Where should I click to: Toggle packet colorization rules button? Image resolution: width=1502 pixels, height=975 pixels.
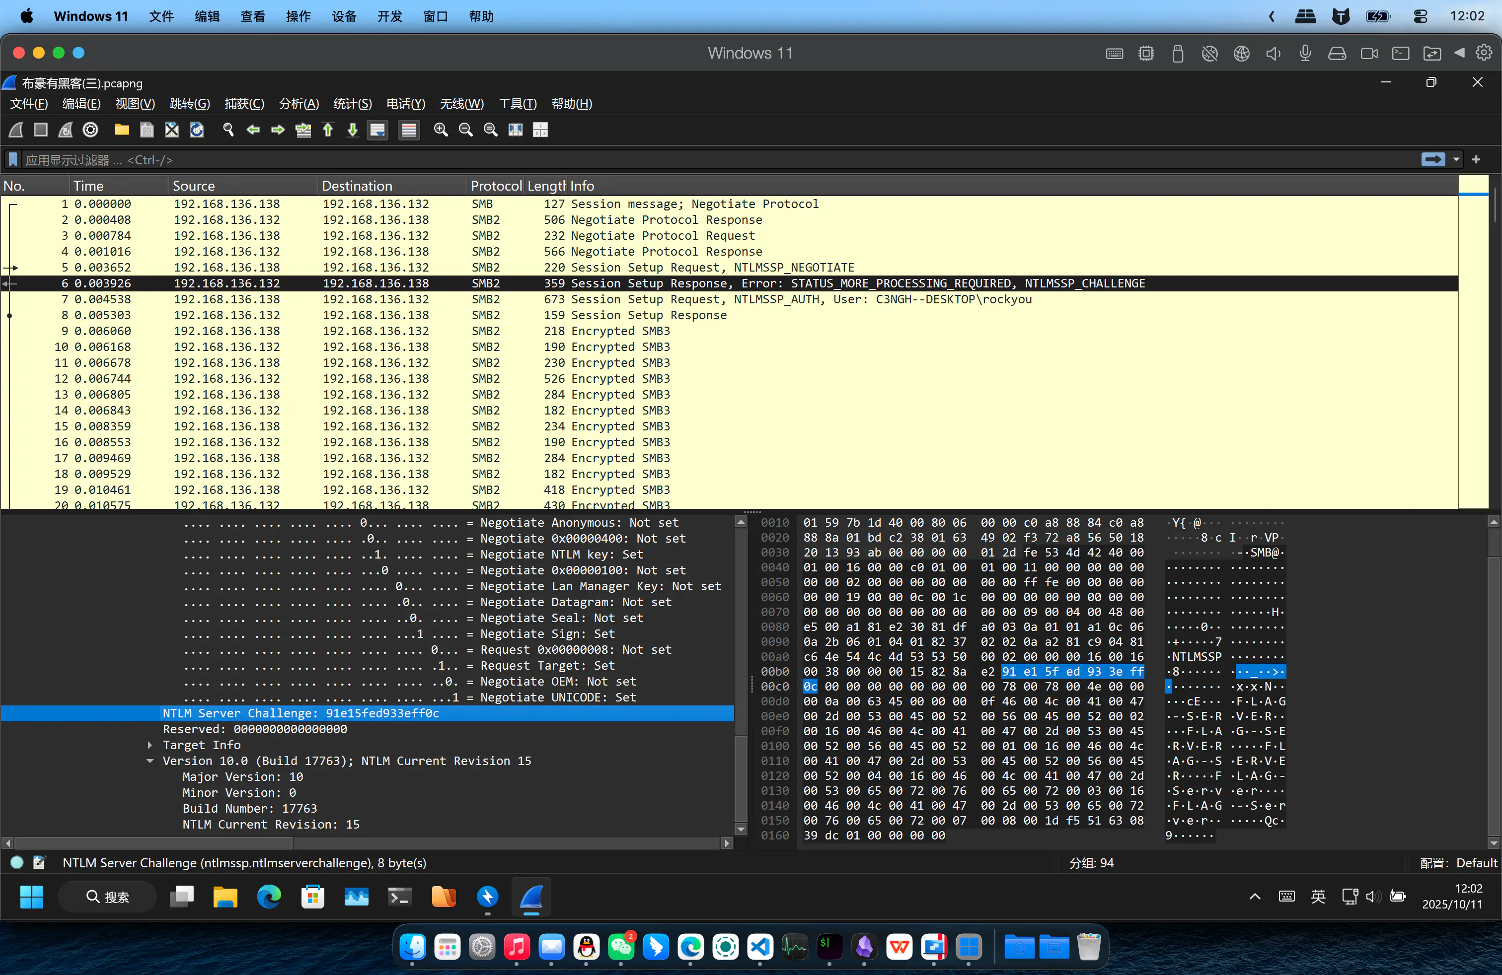click(x=409, y=130)
